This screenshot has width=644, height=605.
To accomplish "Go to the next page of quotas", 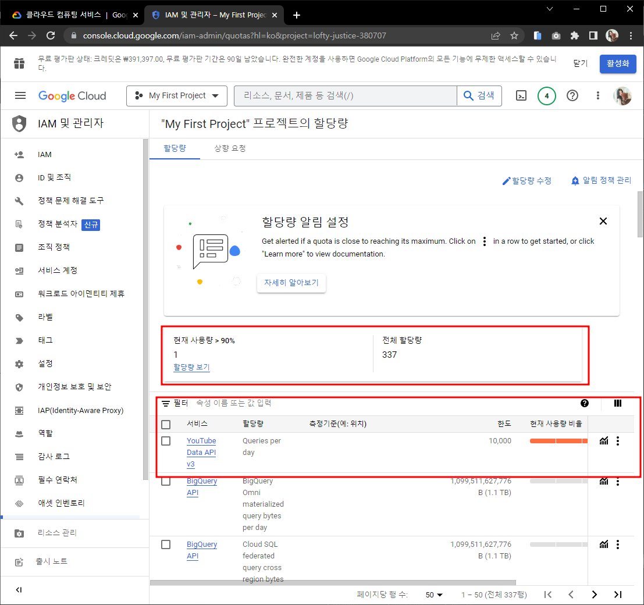I will click(594, 595).
